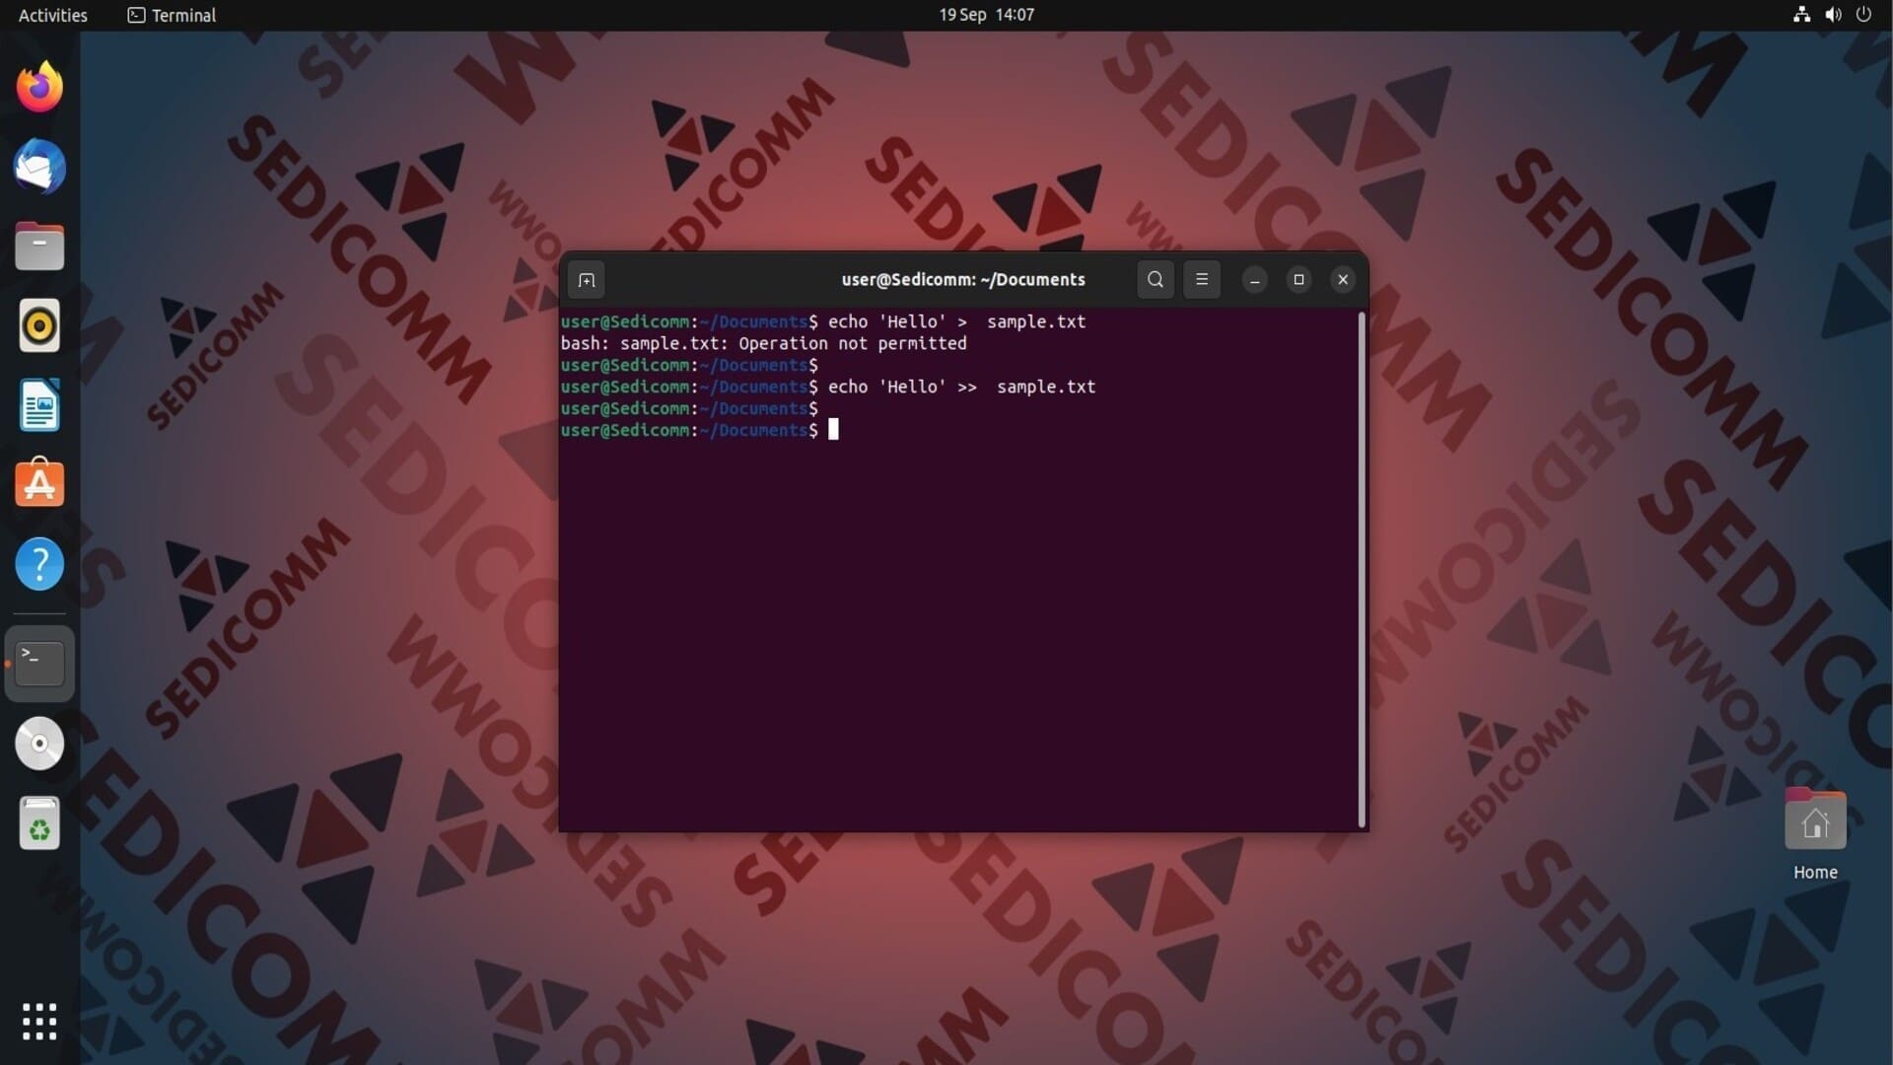1893x1065 pixels.
Task: Open Ubuntu Software store icon
Action: [x=39, y=484]
